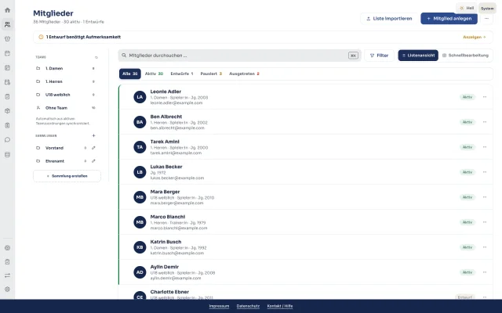Select the Pausiert 3 tab
This screenshot has width=502, height=313.
coord(211,74)
